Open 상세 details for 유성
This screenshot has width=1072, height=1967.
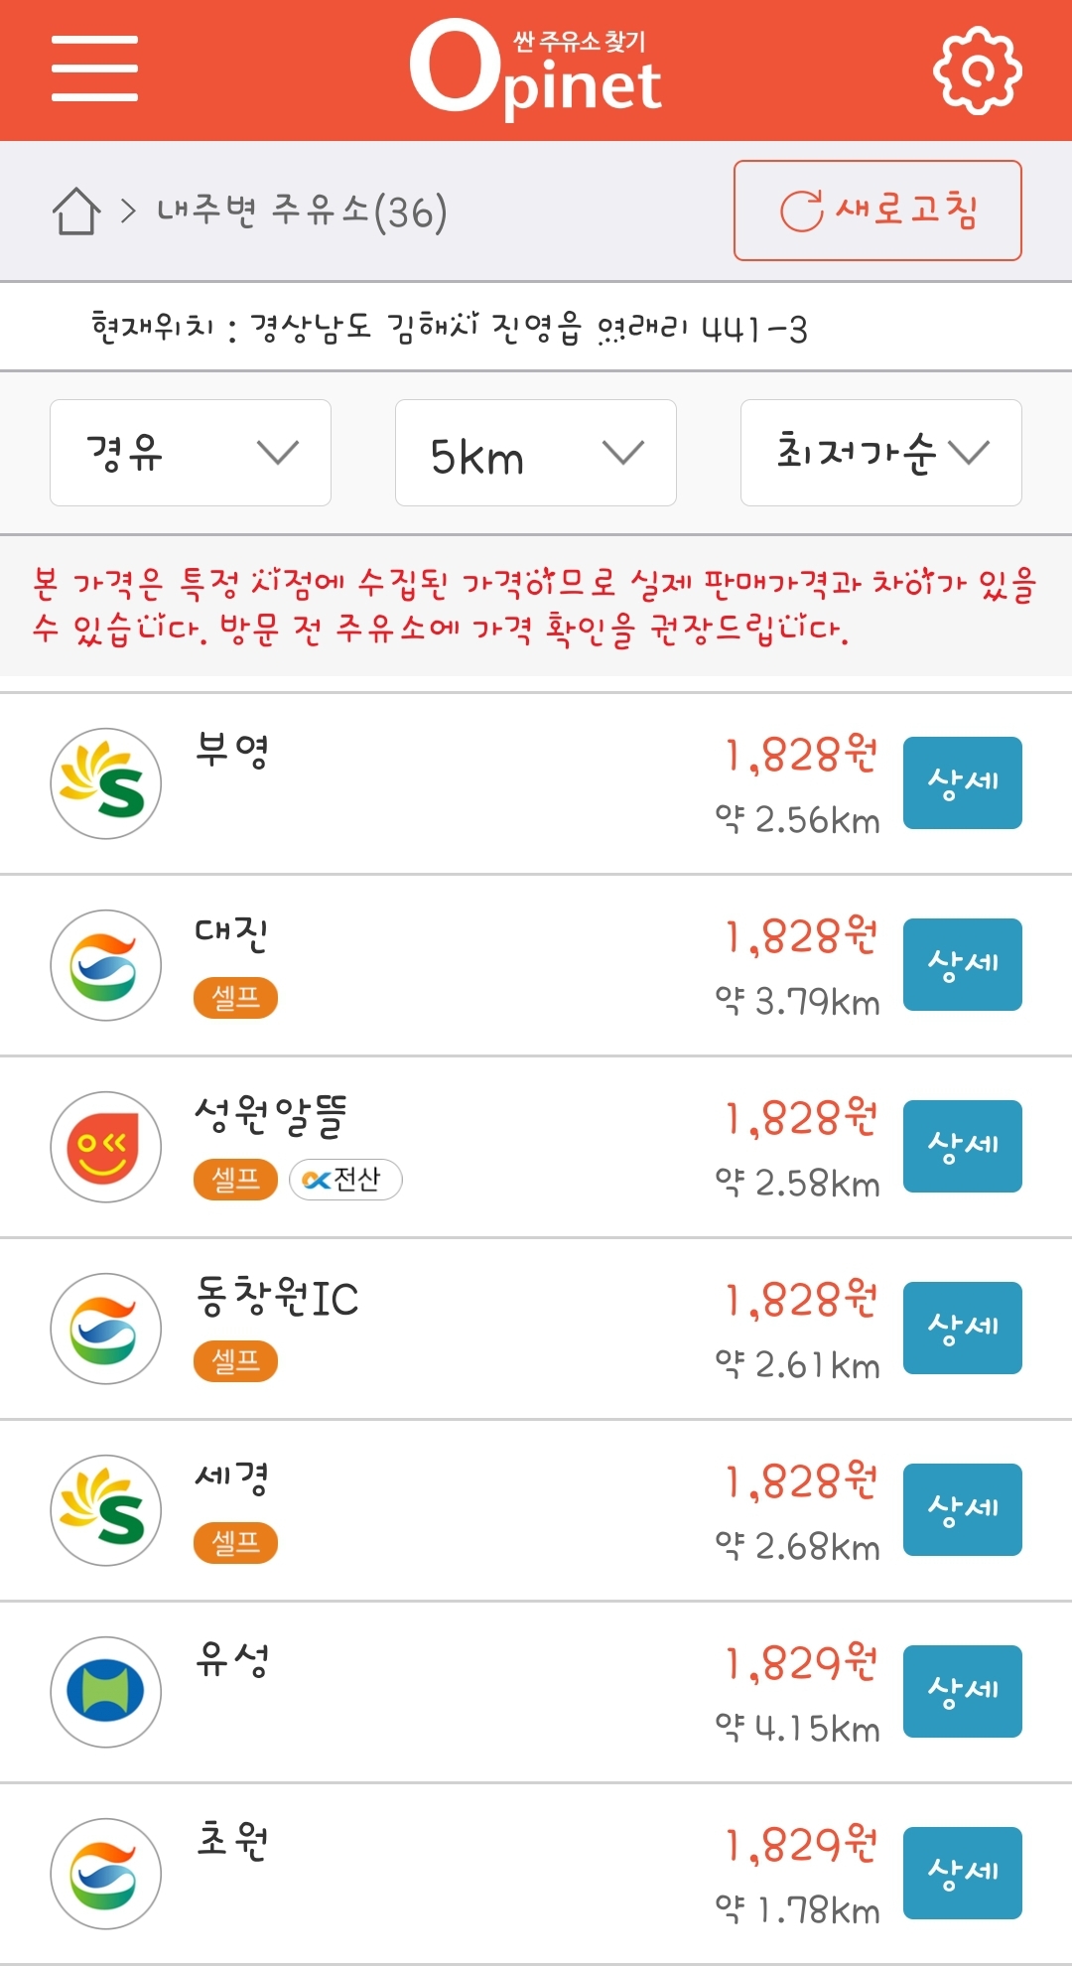coord(963,1691)
